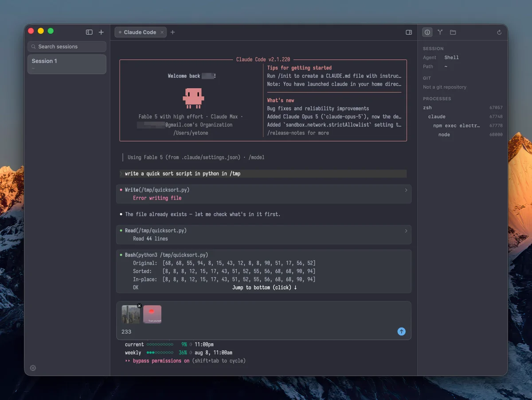
Task: Click the What's new heading
Action: 280,100
